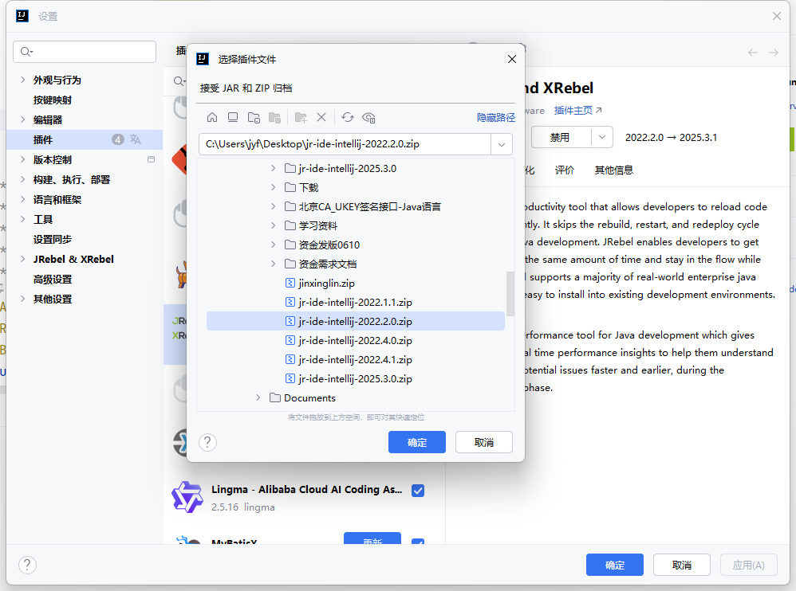The image size is (796, 591).
Task: Expand JRebel & XRebel settings node
Action: pos(22,259)
